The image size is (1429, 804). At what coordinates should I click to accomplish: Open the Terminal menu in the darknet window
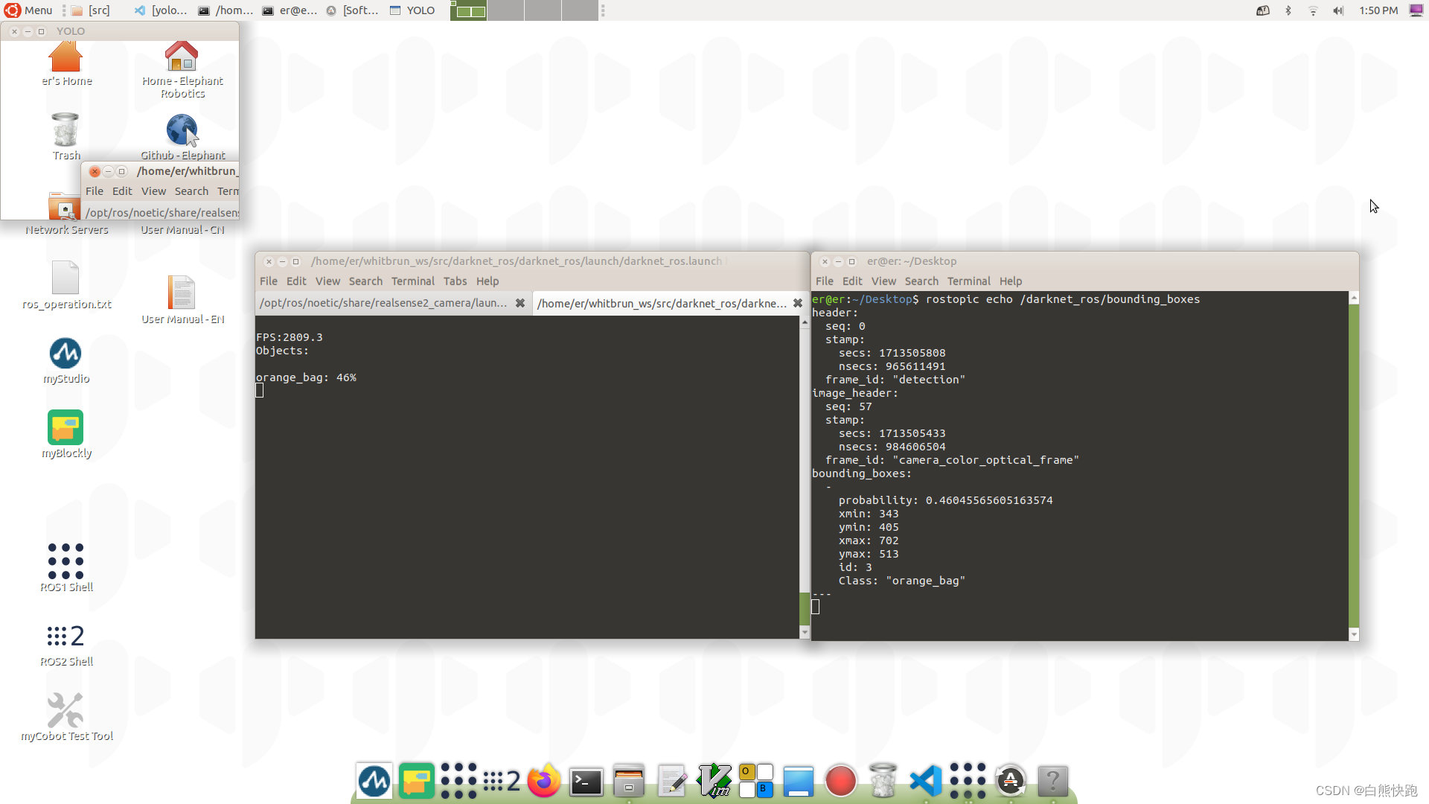(413, 281)
